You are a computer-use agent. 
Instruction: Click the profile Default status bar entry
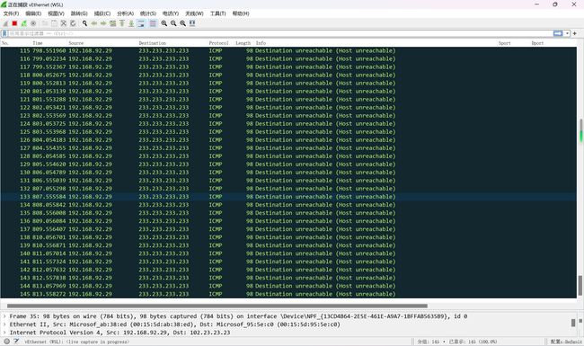(x=566, y=342)
